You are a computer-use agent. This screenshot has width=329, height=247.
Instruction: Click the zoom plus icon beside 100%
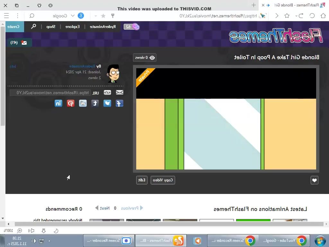coord(20,231)
